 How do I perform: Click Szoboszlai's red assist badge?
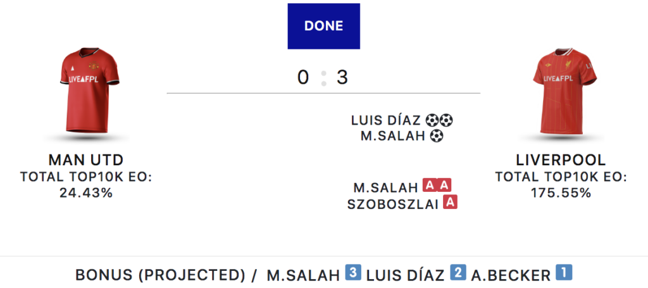(x=451, y=203)
